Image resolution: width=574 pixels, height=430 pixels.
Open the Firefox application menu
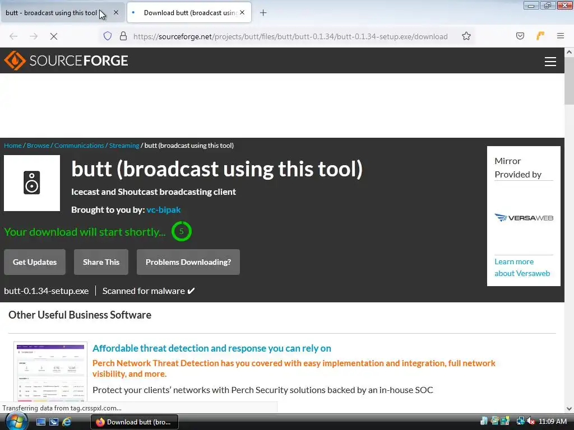(560, 36)
